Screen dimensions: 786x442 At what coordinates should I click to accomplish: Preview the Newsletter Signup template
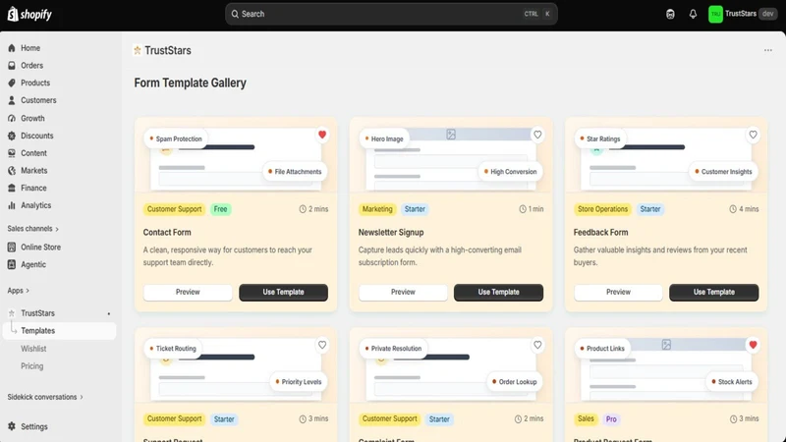tap(403, 292)
